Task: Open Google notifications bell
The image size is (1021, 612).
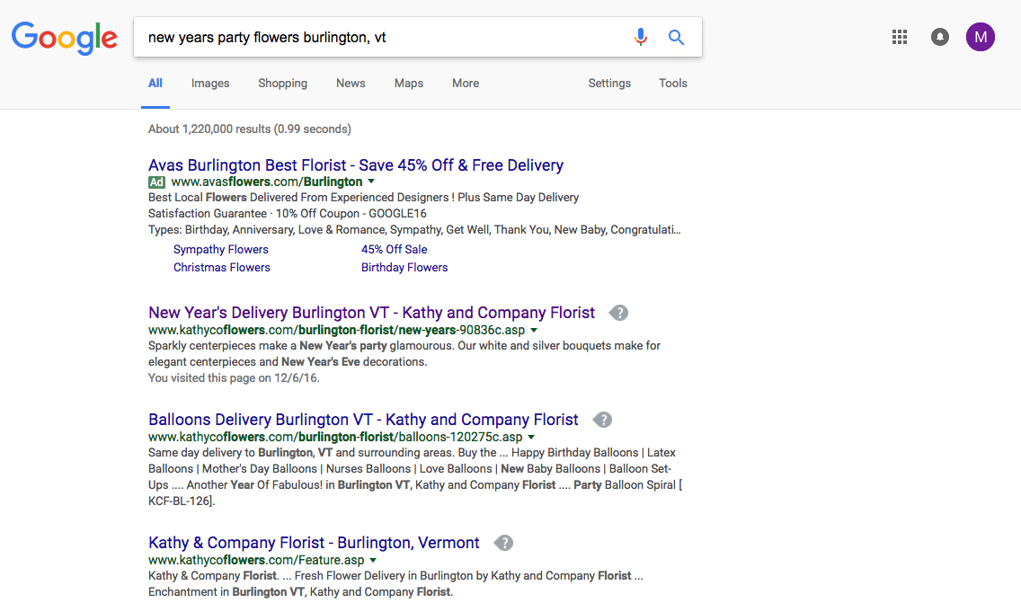Action: [940, 37]
